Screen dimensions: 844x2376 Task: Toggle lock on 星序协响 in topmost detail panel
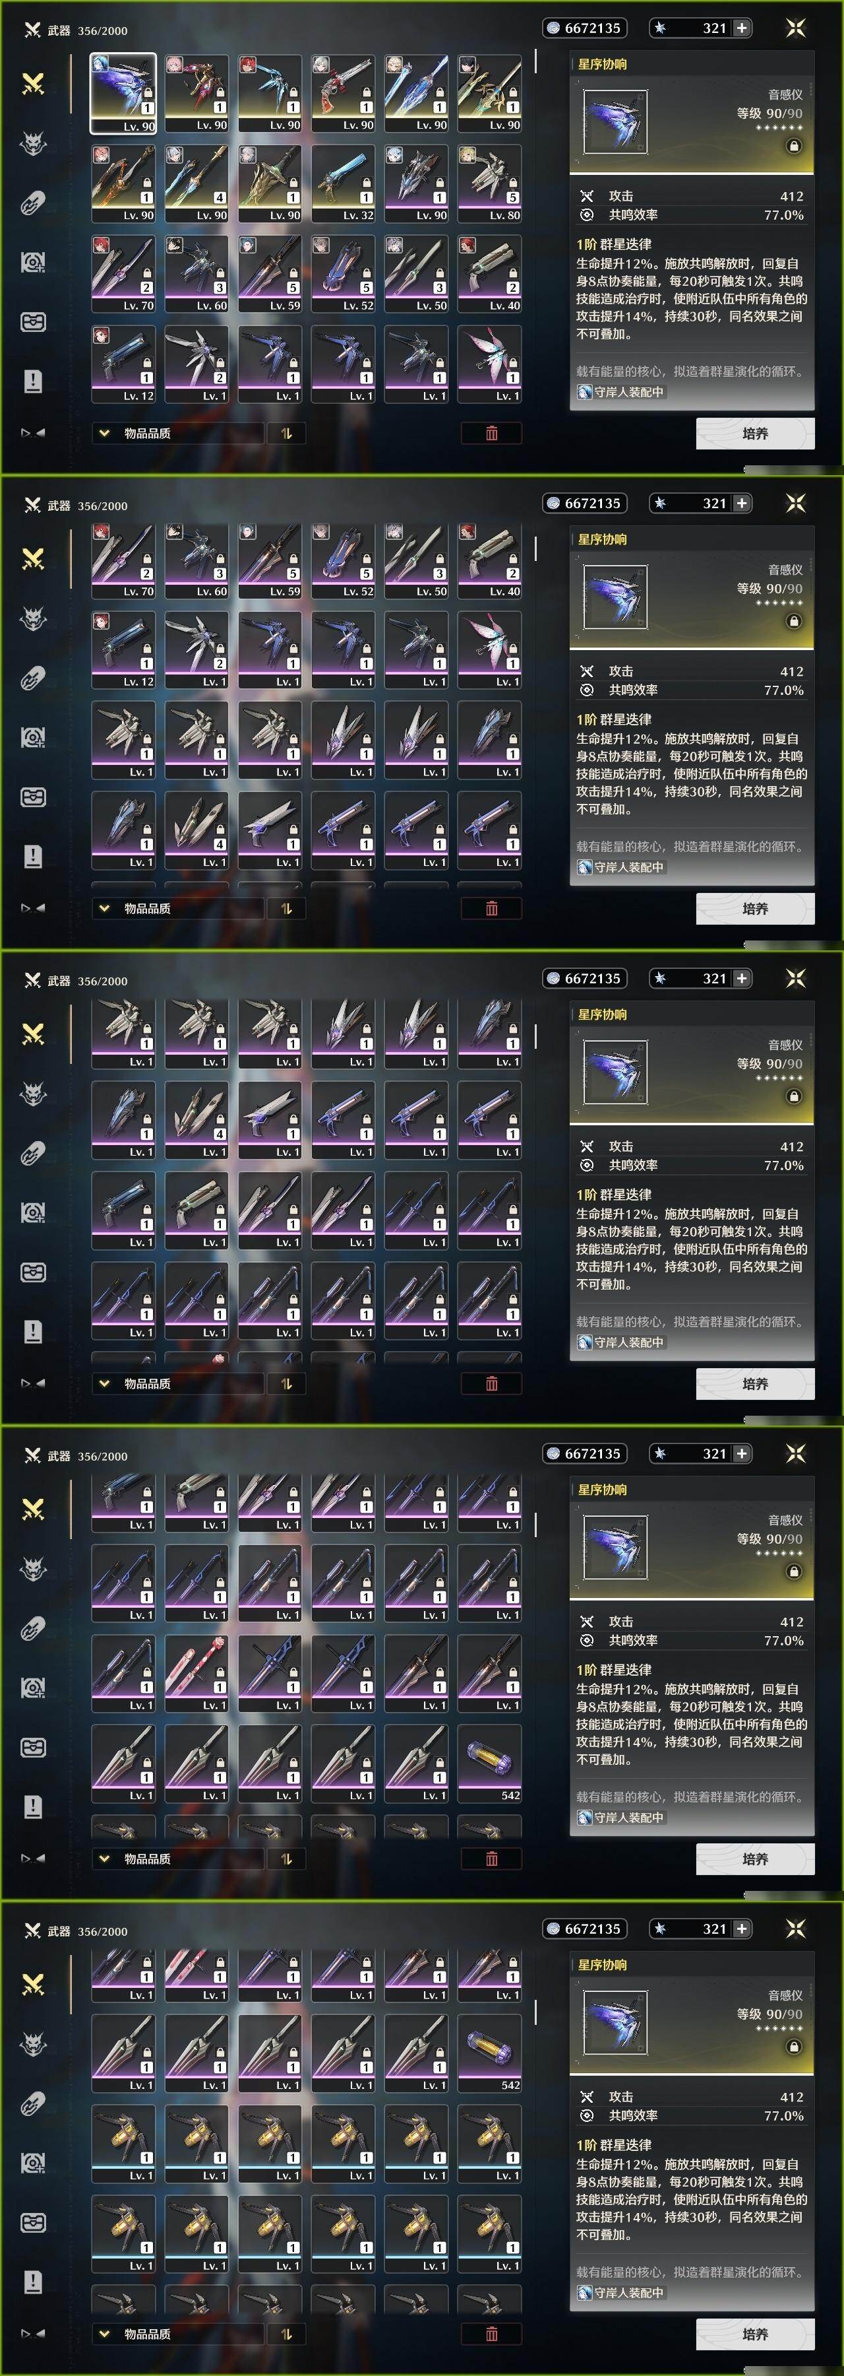793,146
